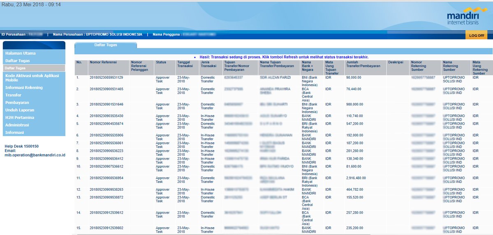Click reference number 201805230859531129
This screenshot has width=493, height=235.
pos(106,78)
